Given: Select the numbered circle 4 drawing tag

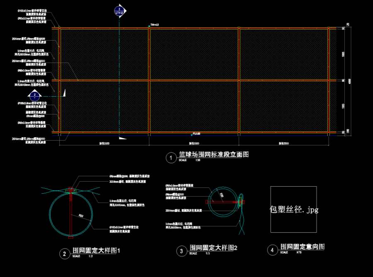Looking at the screenshot, I should tap(272, 250).
